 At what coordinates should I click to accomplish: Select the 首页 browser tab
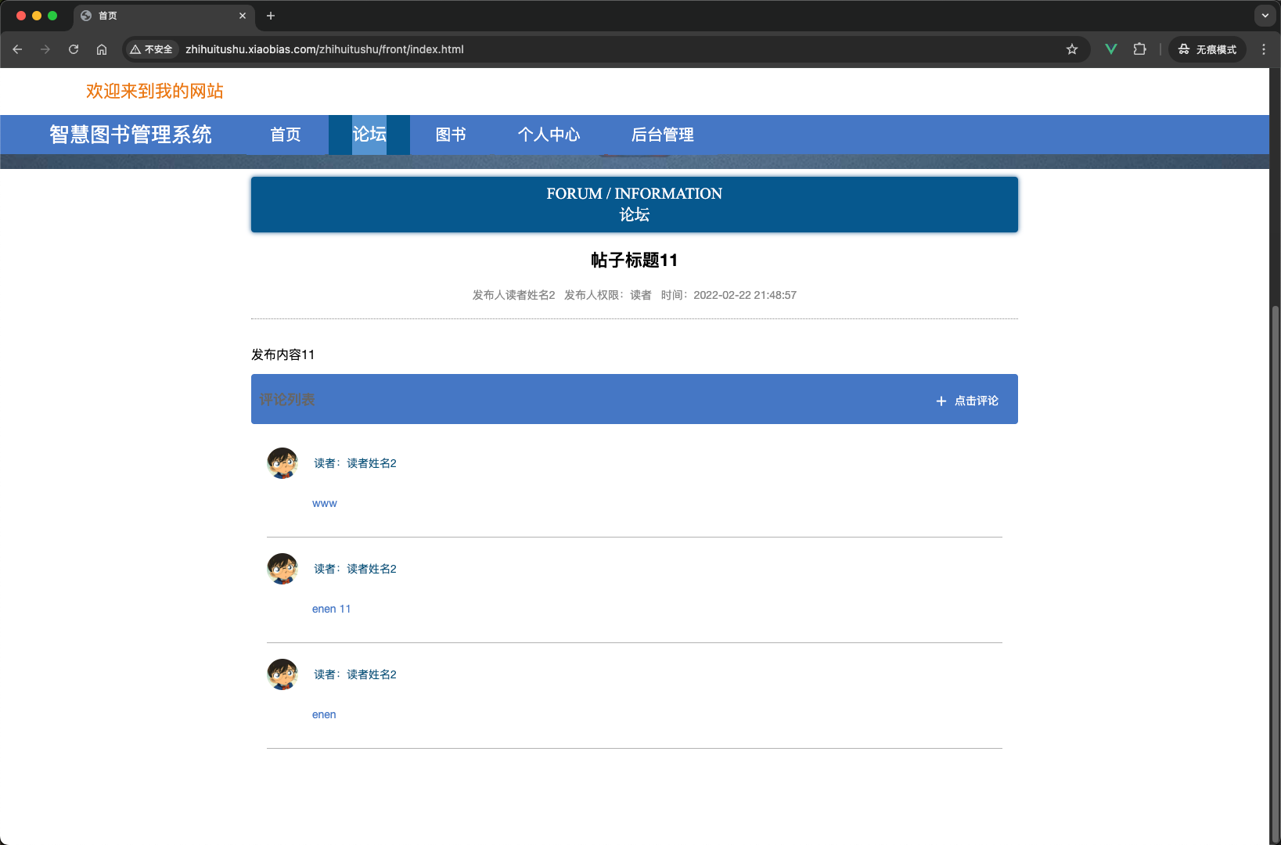pyautogui.click(x=163, y=16)
